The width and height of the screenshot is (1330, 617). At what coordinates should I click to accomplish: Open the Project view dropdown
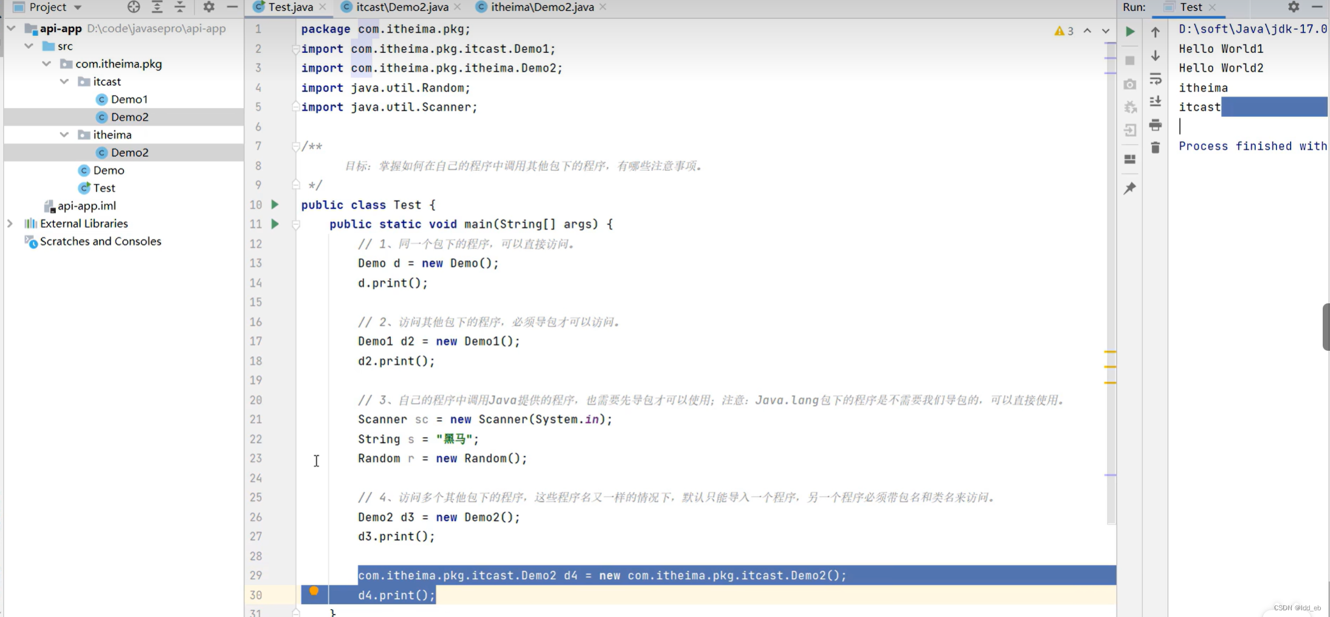pos(78,7)
